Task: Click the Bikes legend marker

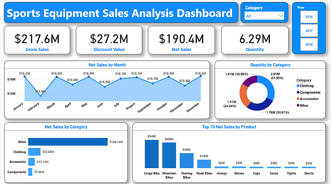Action: click(298, 105)
